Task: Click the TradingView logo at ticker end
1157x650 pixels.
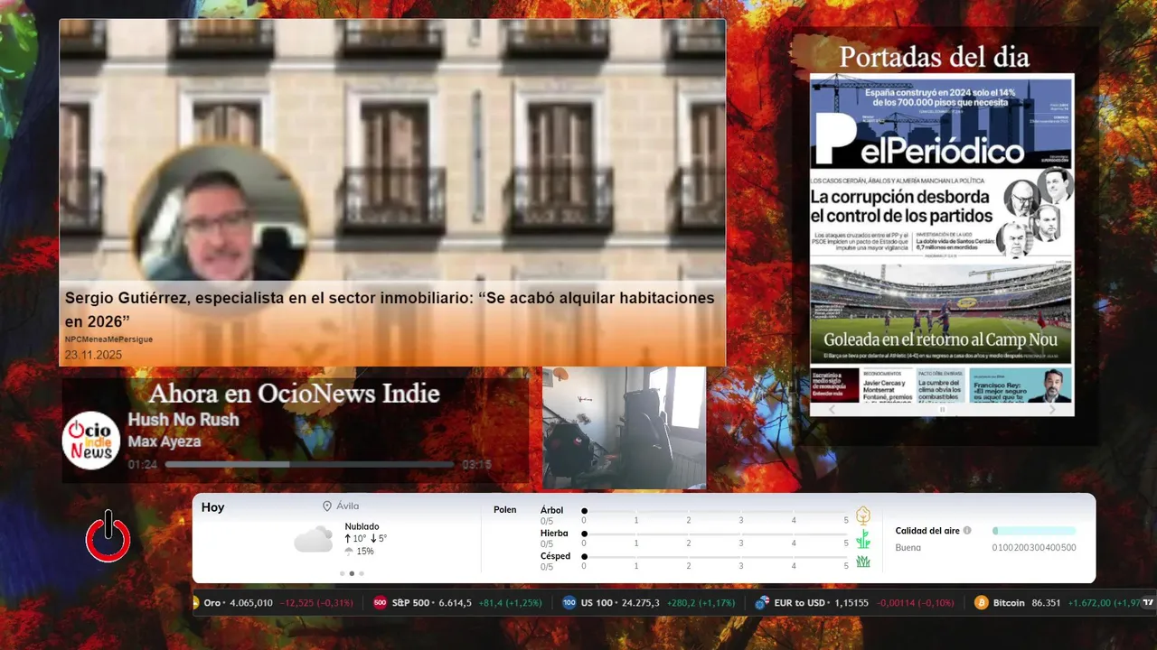Action: tap(1148, 603)
